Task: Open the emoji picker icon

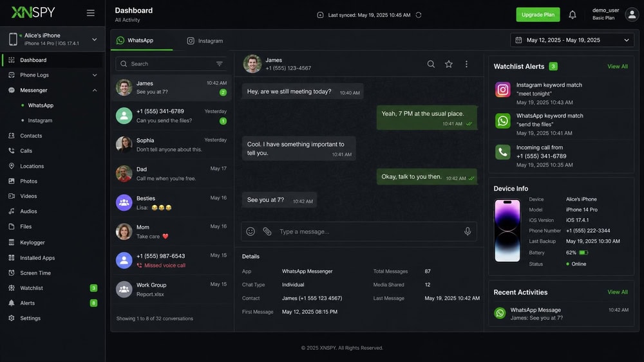Action: coord(251,231)
